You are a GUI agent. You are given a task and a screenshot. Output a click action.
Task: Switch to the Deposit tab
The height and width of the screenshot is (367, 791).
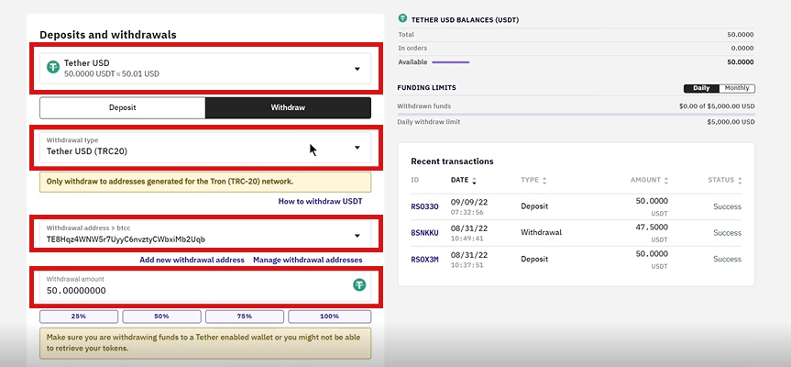pos(123,107)
